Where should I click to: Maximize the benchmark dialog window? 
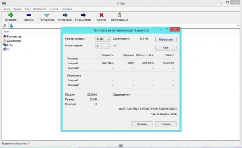[167, 29]
